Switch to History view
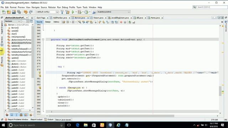 tap(56, 22)
